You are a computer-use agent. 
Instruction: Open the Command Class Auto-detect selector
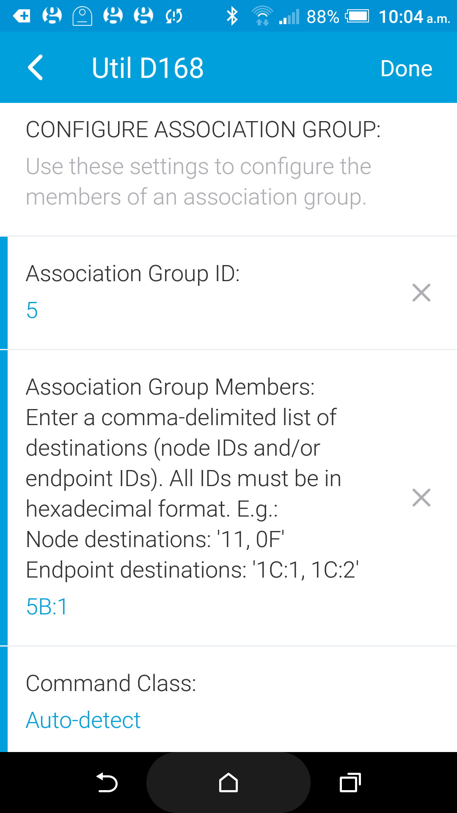[x=83, y=720]
